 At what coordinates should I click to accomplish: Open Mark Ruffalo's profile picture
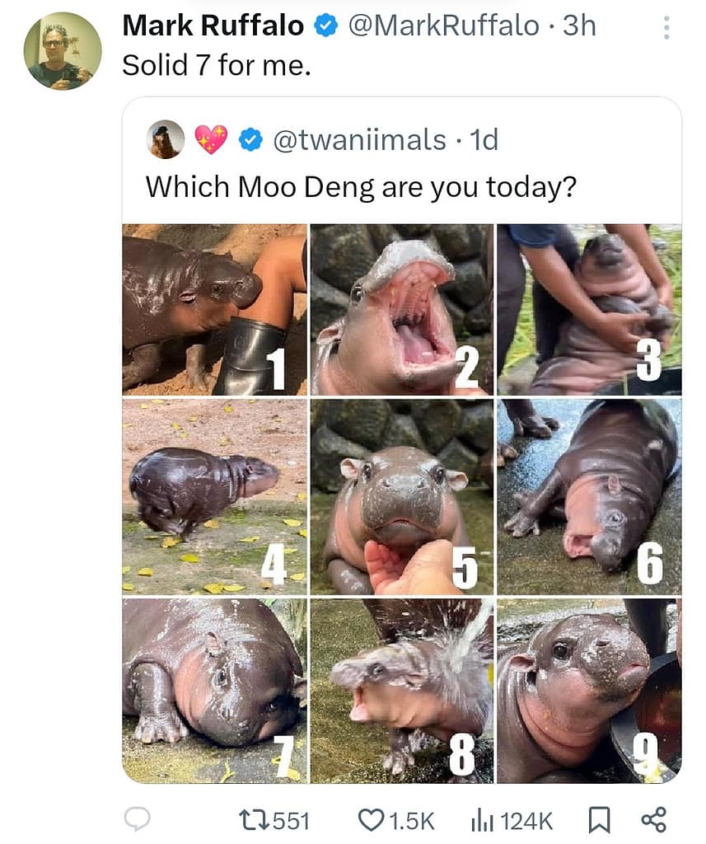(63, 51)
